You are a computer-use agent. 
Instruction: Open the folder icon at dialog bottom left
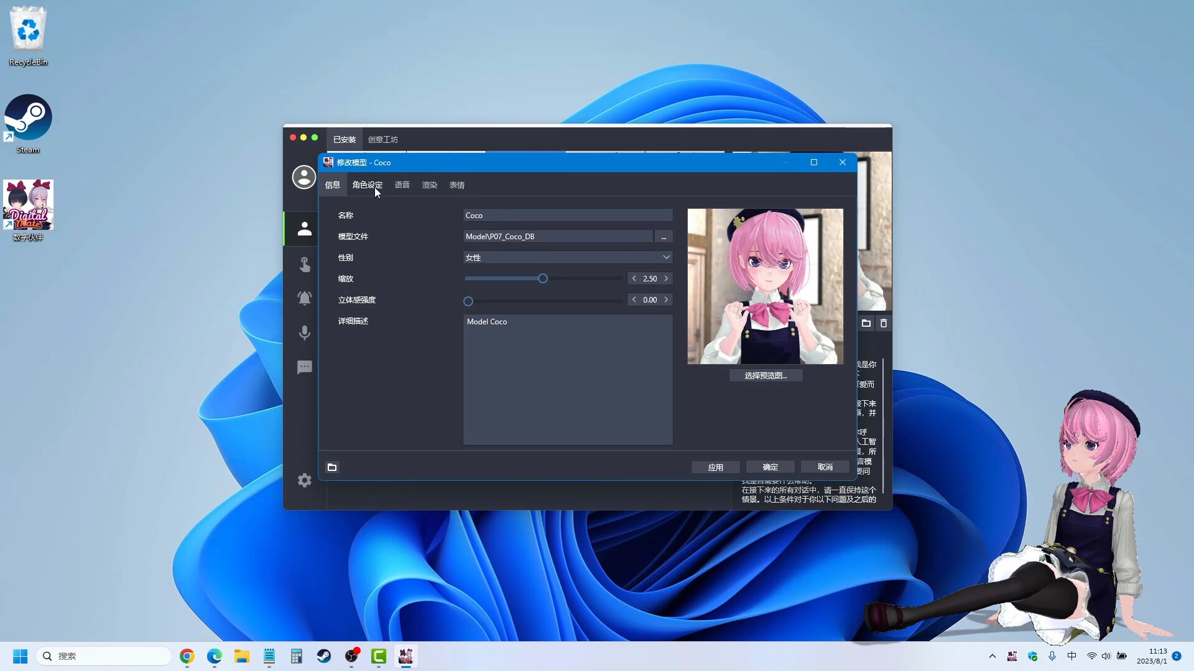pos(331,467)
